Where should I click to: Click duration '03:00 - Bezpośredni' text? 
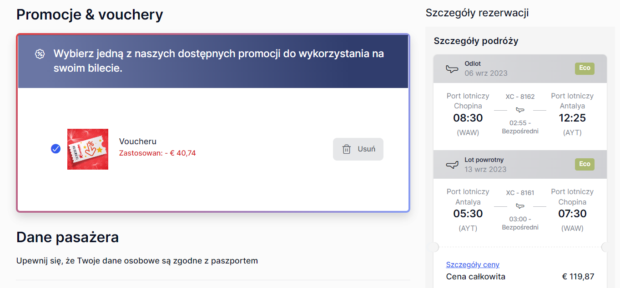click(520, 223)
